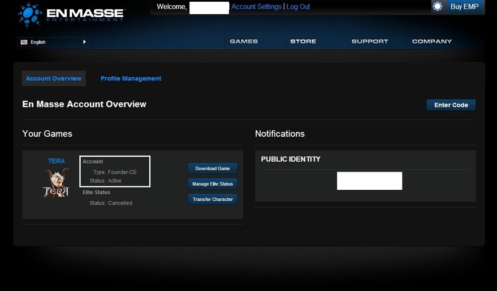Screen dimensions: 497x291
Task: Click the EMP coin icon
Action: [438, 6]
